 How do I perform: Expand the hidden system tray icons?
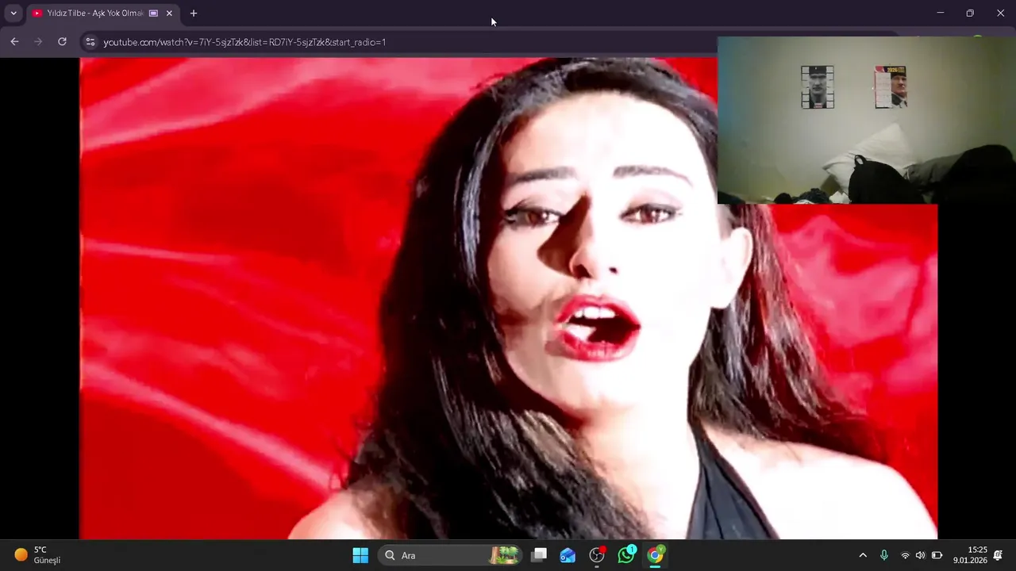(x=863, y=555)
